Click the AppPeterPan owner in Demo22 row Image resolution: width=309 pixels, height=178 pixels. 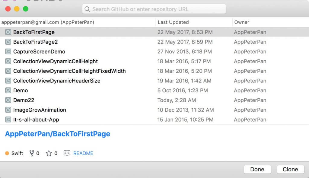pos(250,100)
